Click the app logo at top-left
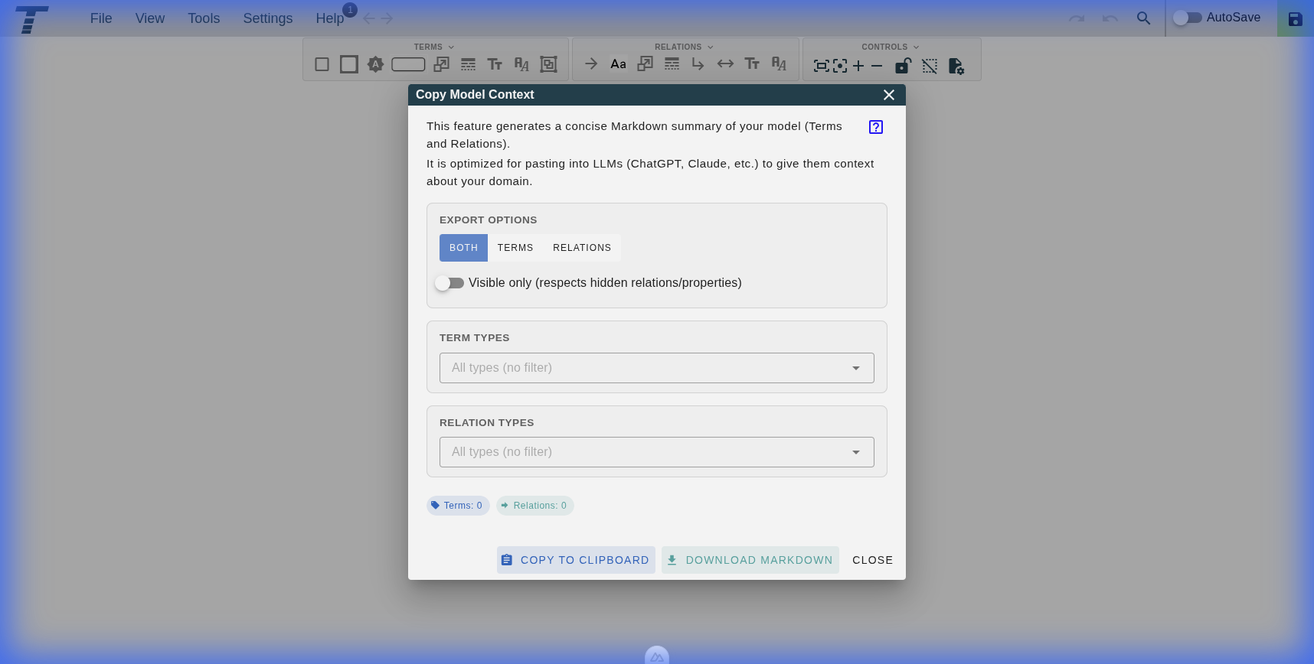This screenshot has height=664, width=1314. tap(31, 19)
